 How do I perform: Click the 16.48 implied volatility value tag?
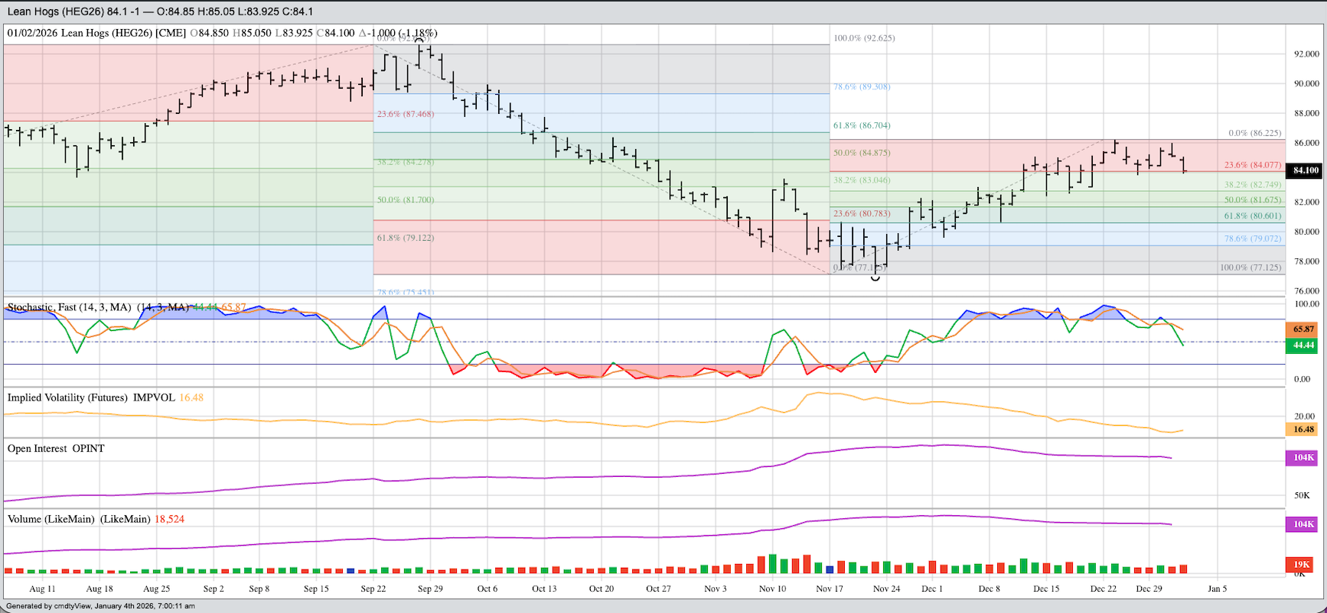[1303, 430]
